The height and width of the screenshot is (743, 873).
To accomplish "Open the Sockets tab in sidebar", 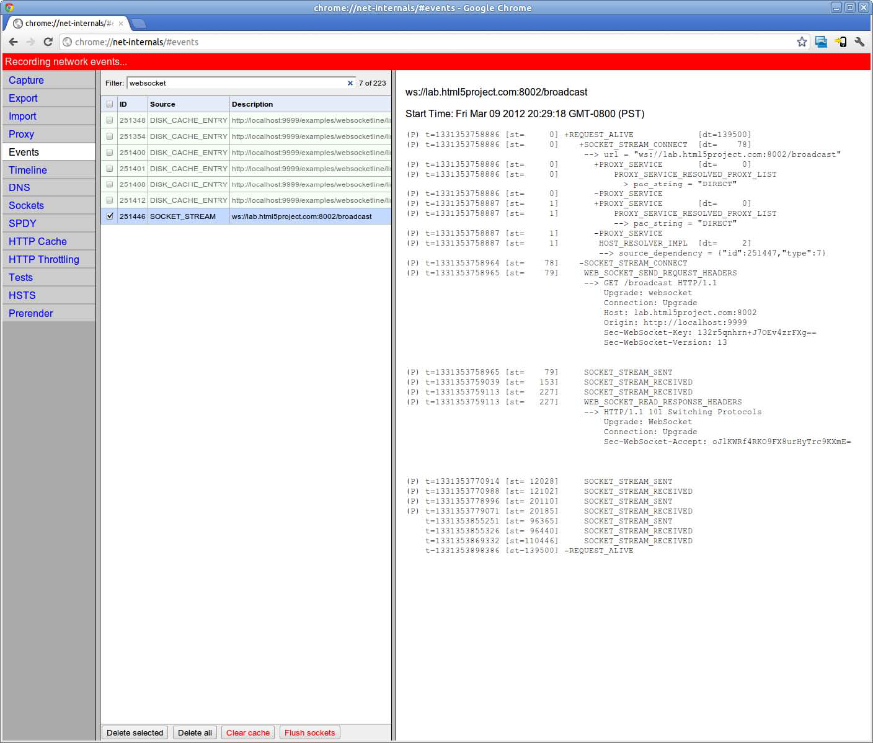I will 26,205.
